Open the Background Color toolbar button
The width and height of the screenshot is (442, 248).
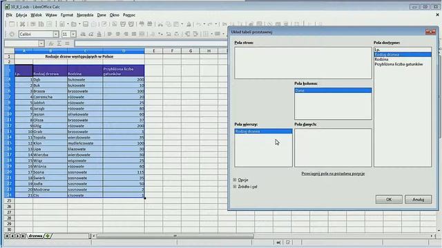(218, 34)
